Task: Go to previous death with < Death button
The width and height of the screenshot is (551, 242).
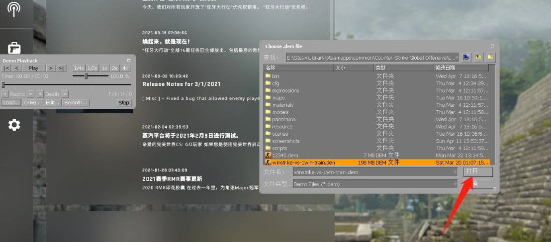Action: pos(40,94)
